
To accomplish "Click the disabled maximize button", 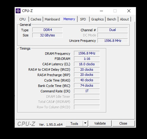I will click(x=115, y=11).
